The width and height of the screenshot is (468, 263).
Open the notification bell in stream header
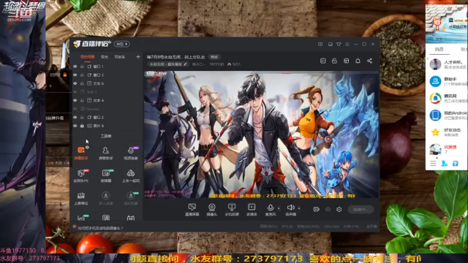click(x=358, y=61)
